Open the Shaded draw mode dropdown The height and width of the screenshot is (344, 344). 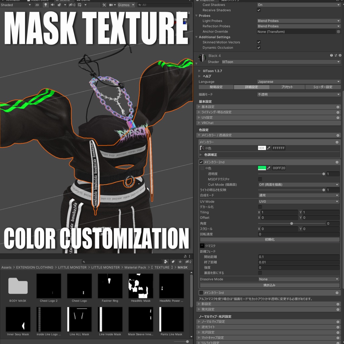tap(16, 5)
